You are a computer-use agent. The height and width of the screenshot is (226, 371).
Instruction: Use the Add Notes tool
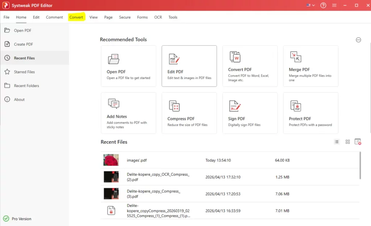[x=128, y=112]
